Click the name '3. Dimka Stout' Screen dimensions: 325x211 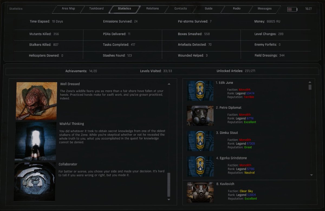(227, 133)
